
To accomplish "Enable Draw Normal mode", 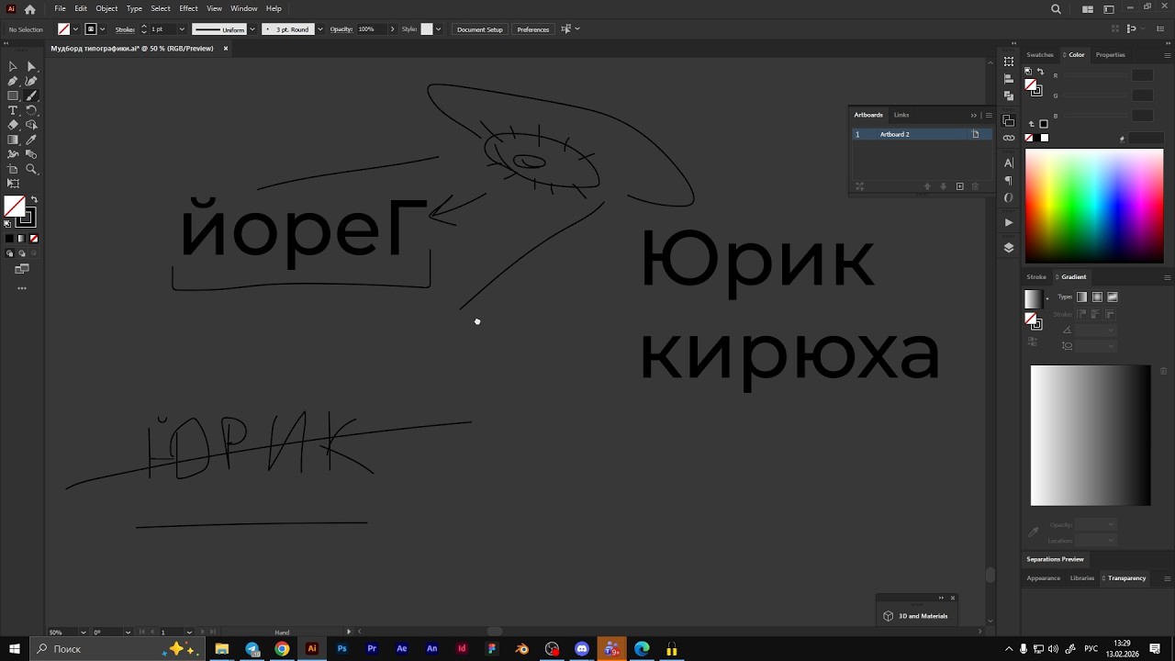I will 10,253.
